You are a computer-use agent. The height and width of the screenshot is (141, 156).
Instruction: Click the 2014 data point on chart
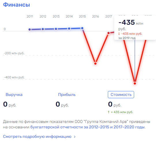pyautogui.click(x=69, y=29)
